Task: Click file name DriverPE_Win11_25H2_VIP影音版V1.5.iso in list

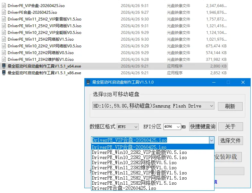Action: [45, 19]
